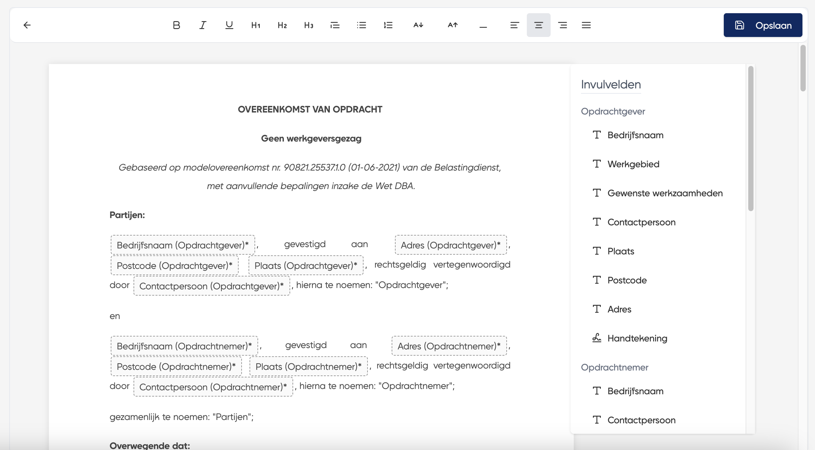Click Postcode (Opdrachtnemer) placeholder

pos(176,367)
